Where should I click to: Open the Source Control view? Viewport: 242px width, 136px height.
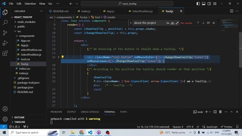pyautogui.click(x=5, y=33)
